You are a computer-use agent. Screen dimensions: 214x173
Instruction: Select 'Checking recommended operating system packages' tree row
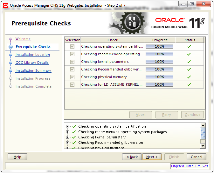click(x=122, y=132)
